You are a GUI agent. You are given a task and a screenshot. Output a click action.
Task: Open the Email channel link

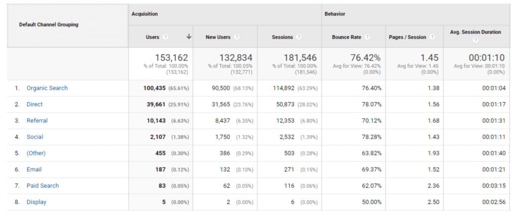34,170
